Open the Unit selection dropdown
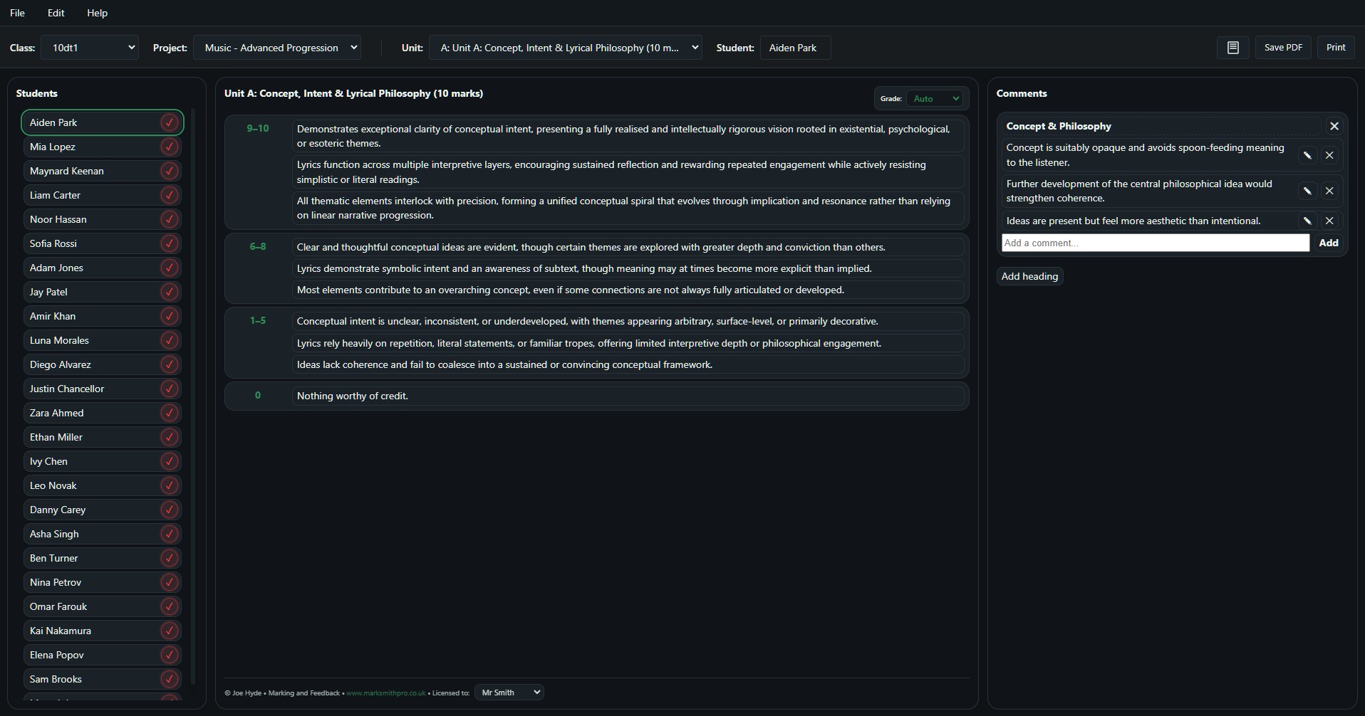This screenshot has height=716, width=1365. (567, 47)
